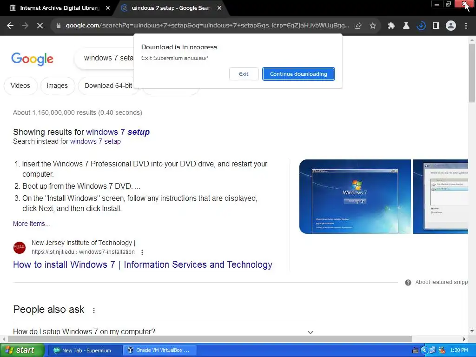Image resolution: width=476 pixels, height=357 pixels.
Task: Click the vertical scrollbar thumb
Action: pos(472,73)
